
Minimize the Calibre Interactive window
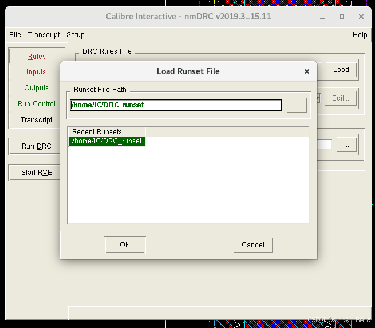[x=322, y=17]
